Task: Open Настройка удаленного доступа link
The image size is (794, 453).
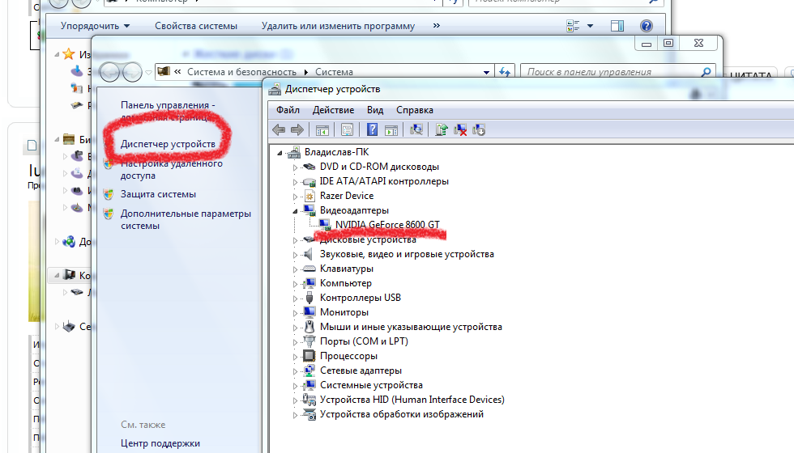Action: (172, 170)
